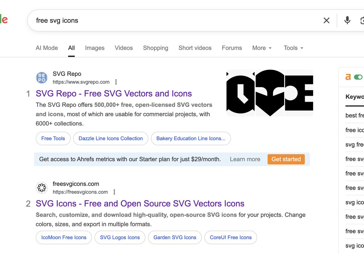The height and width of the screenshot is (254, 364).
Task: Click the SVG Repo result thumbnail image
Action: coord(270,93)
